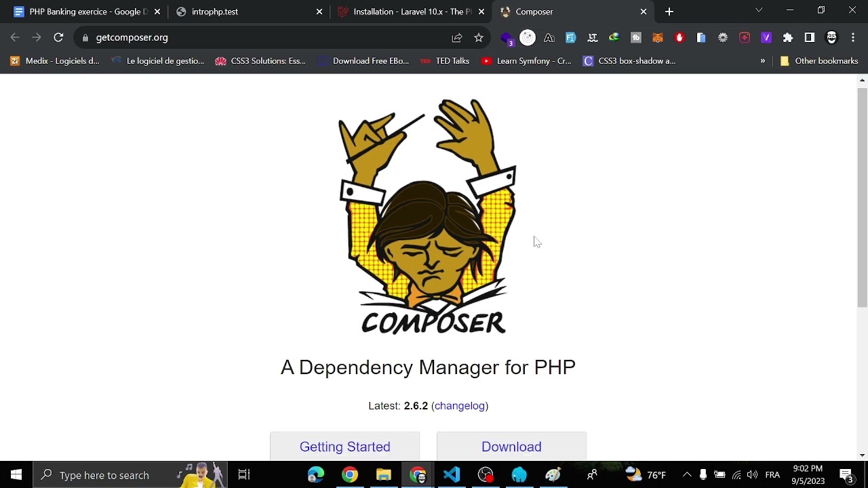Open Task View on the taskbar

point(244,475)
